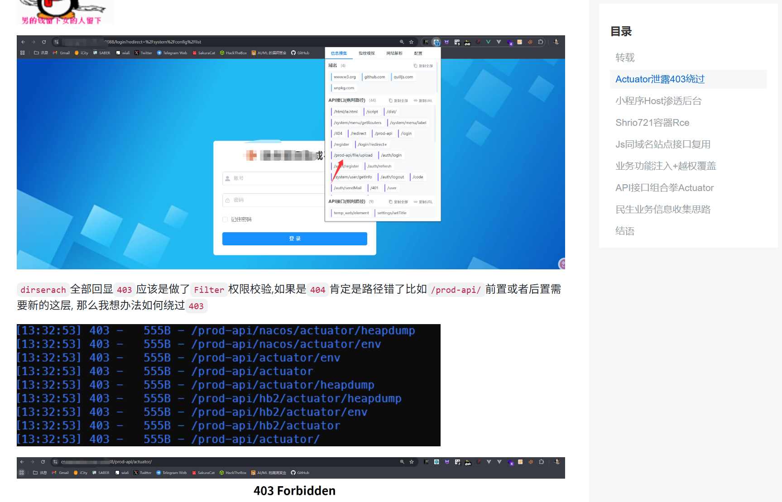The image size is (782, 502).
Task: Click 复制URL icon next to API接口(绝对路径)
Action: click(x=416, y=100)
